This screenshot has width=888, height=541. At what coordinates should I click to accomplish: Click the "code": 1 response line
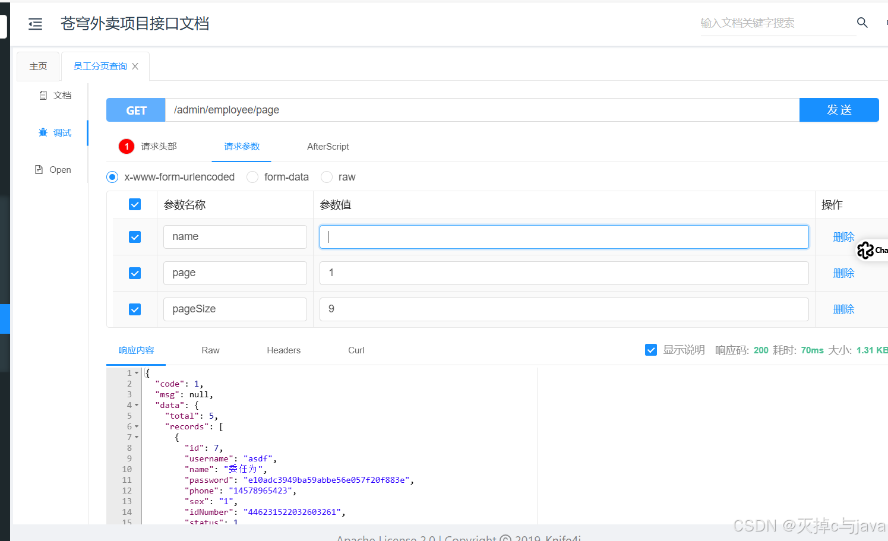point(179,384)
